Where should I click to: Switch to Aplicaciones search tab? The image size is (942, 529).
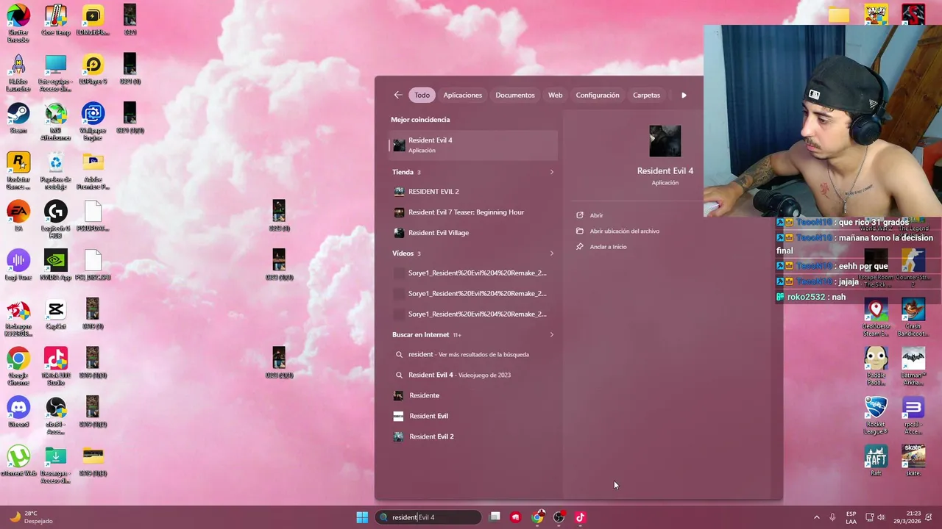point(462,95)
